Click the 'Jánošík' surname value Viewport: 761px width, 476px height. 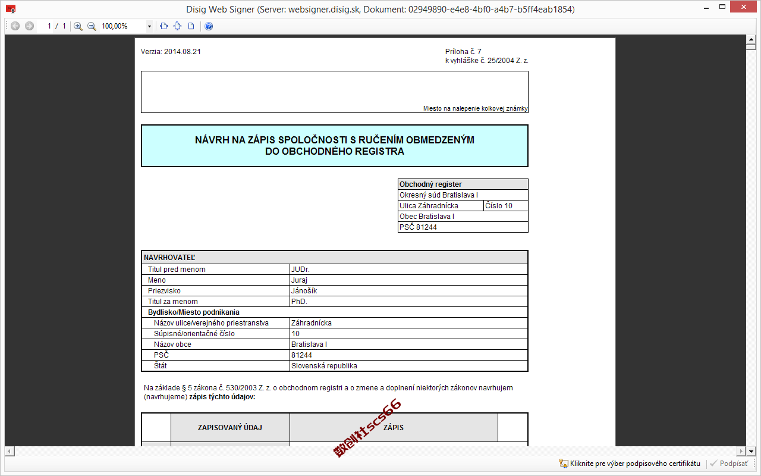(304, 291)
